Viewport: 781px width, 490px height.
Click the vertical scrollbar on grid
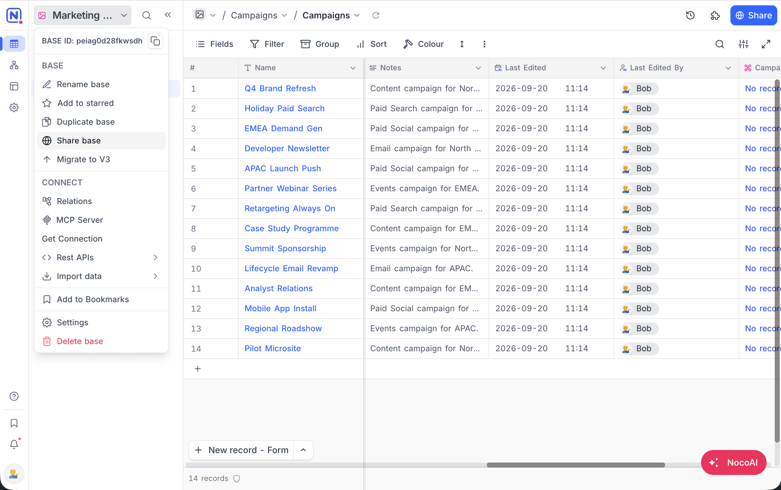coord(777,261)
